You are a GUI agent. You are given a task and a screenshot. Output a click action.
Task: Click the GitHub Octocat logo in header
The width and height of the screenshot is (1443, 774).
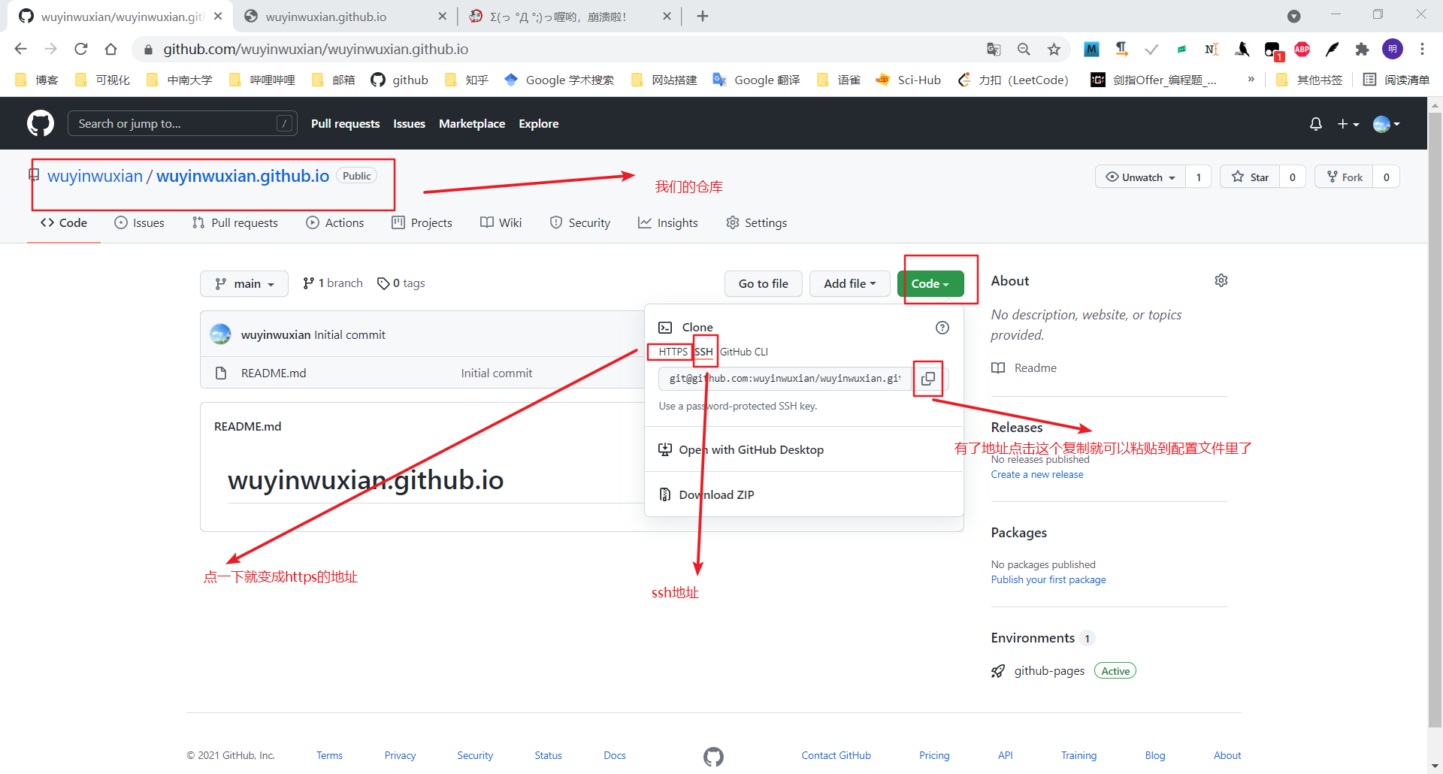pos(41,123)
